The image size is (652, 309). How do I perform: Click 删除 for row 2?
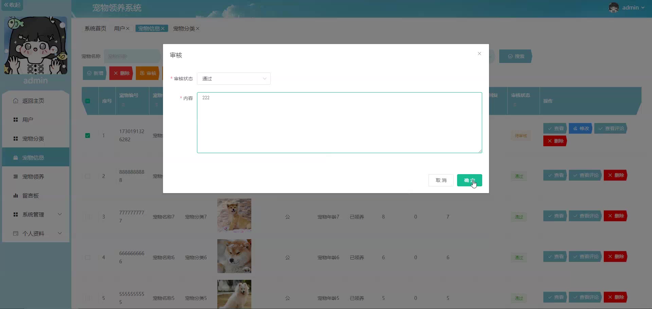pyautogui.click(x=616, y=175)
